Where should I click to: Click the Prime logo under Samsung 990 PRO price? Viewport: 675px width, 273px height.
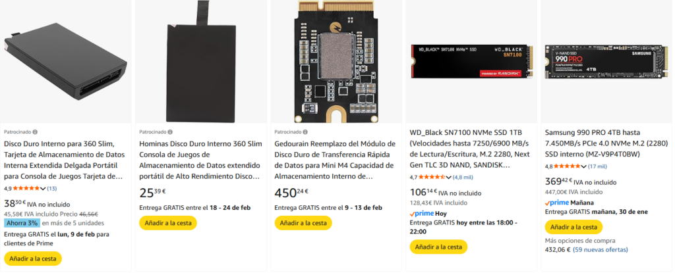point(557,203)
